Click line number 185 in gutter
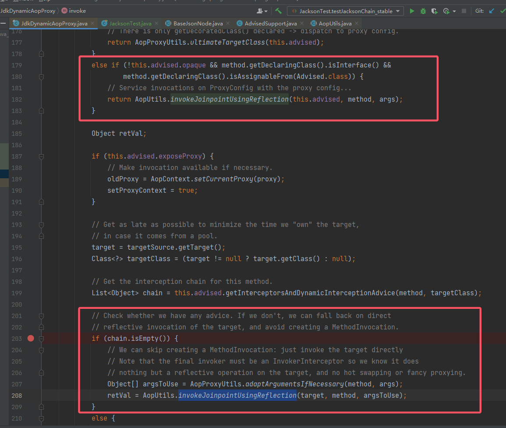 coord(17,134)
